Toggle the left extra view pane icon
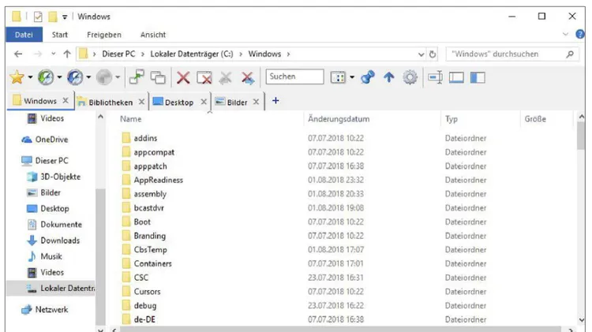The width and height of the screenshot is (592, 332). point(478,77)
